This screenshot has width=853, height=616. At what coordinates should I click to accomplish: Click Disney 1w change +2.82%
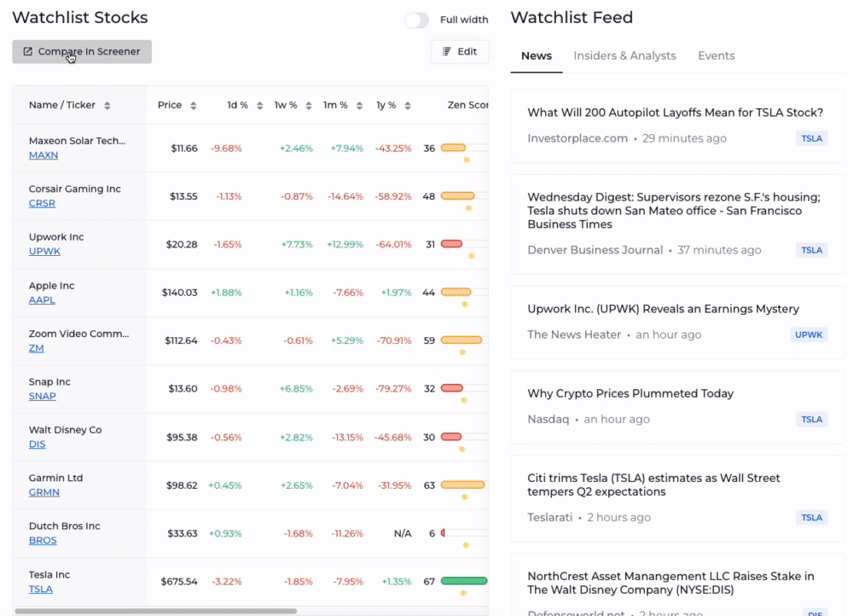coord(297,437)
